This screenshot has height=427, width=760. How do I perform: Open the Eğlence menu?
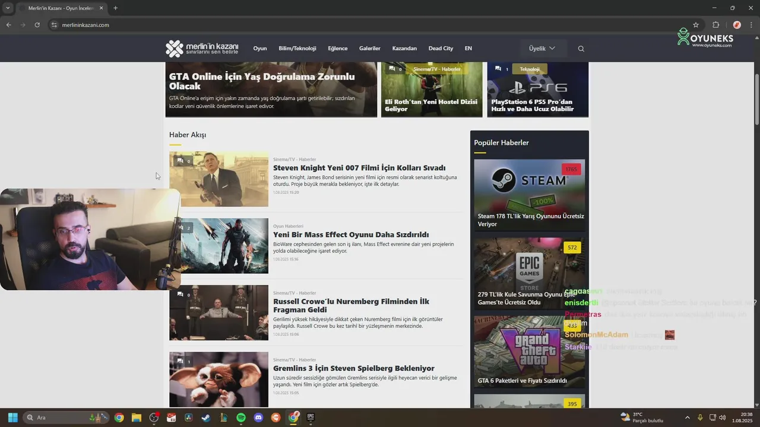coord(338,49)
